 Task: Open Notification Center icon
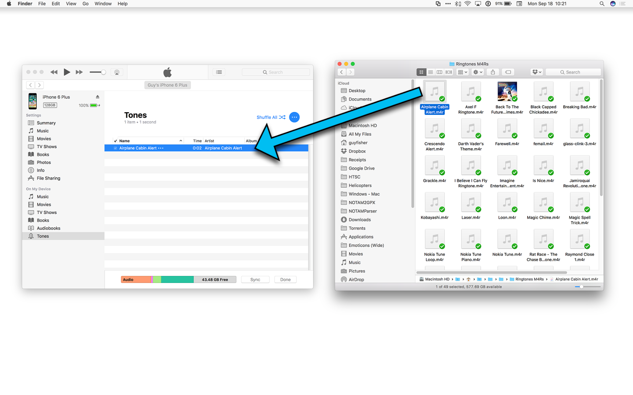tap(622, 4)
